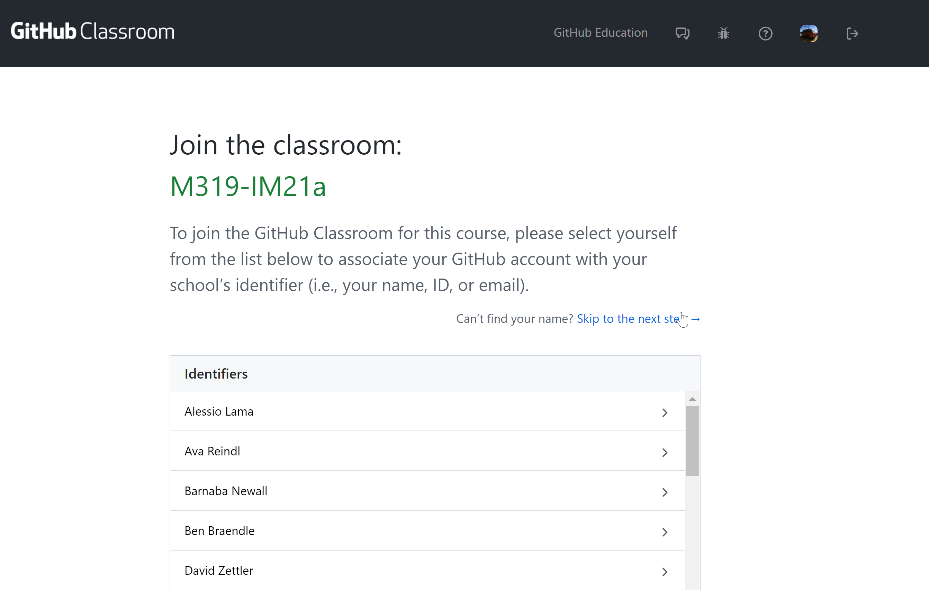This screenshot has width=929, height=590.
Task: Click the chevron beside Ava Reindl
Action: [x=665, y=453]
